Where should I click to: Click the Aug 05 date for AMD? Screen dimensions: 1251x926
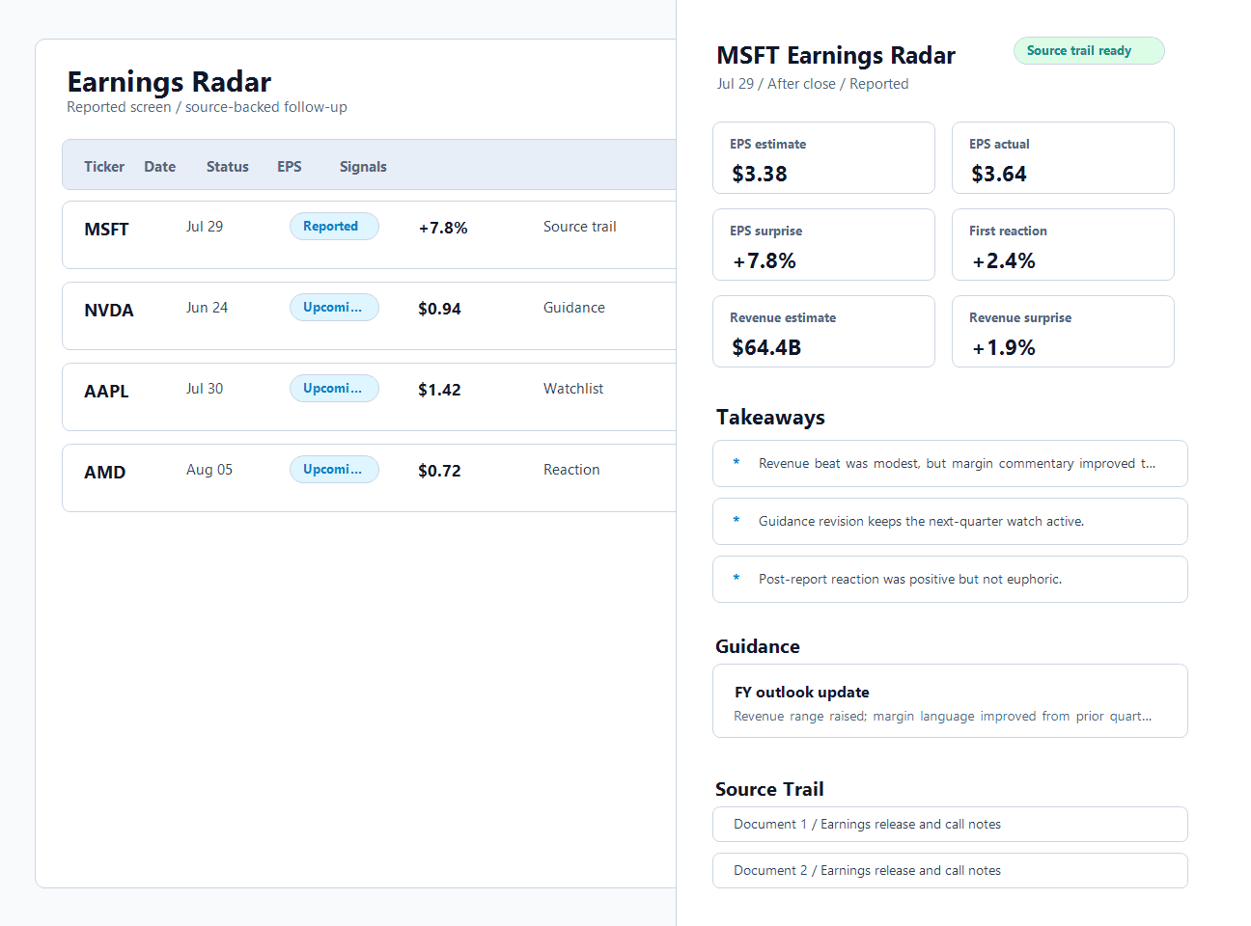(209, 470)
